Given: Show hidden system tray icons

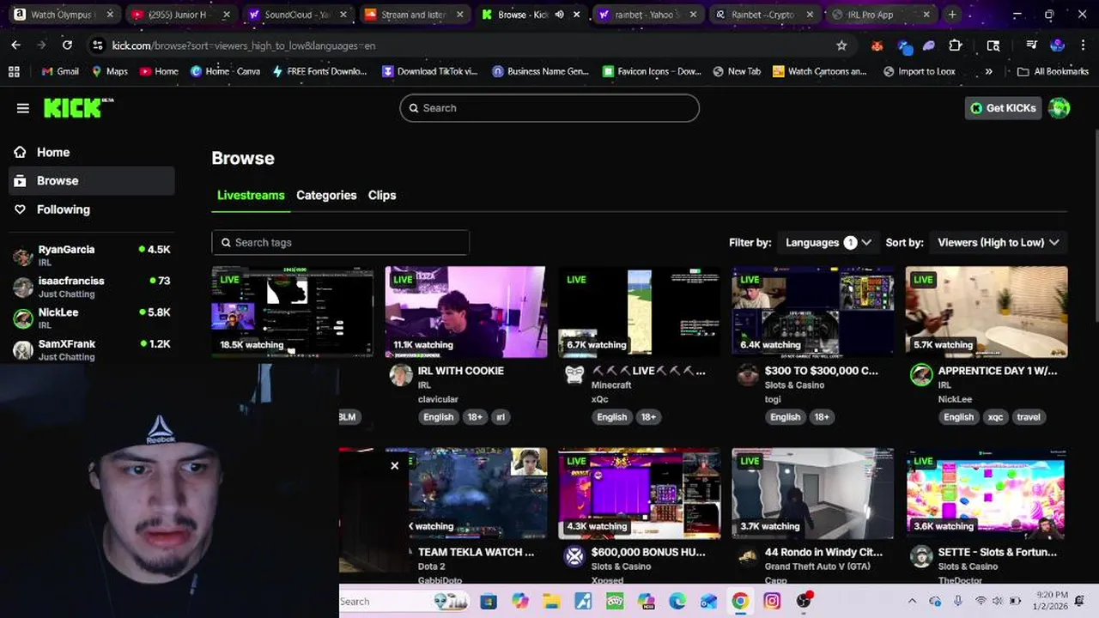Looking at the screenshot, I should coord(912,602).
